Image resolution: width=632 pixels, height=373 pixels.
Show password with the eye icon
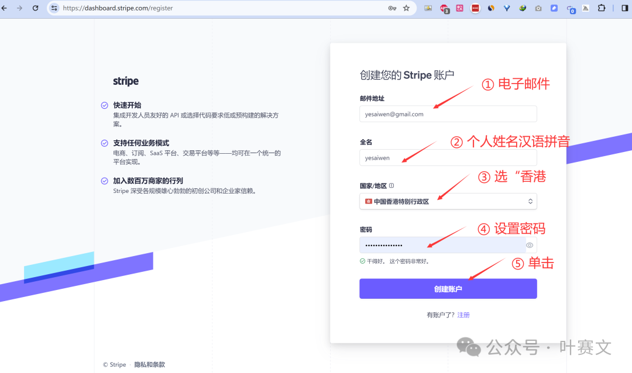(x=529, y=245)
